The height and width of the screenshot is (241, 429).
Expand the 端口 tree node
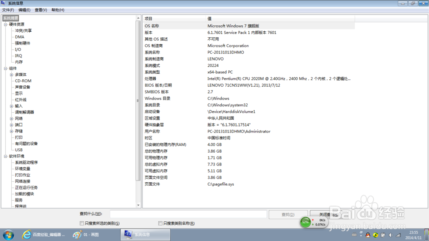click(11, 125)
